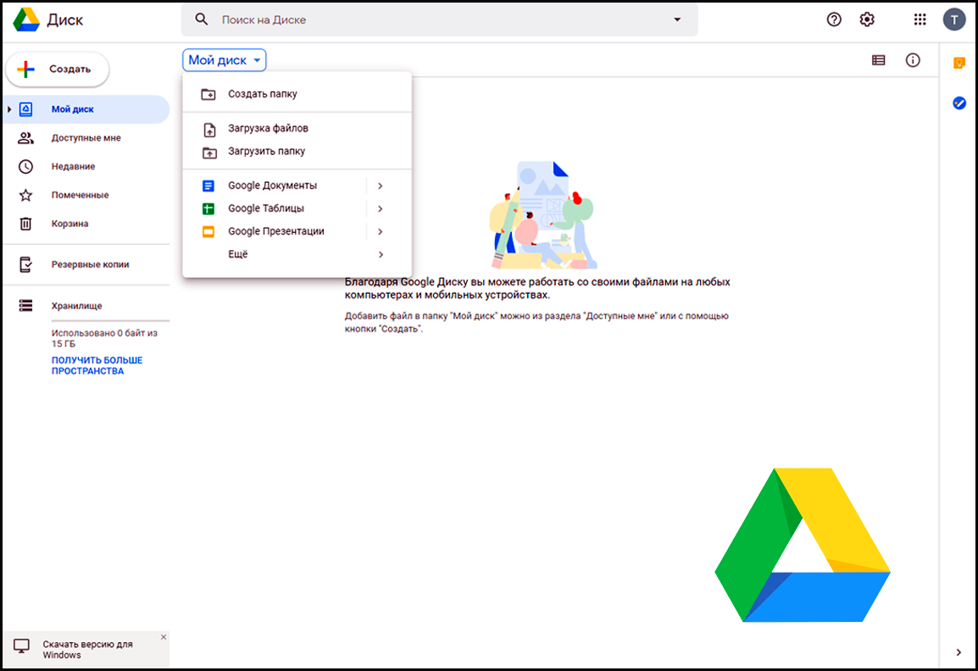Click the settings gear icon
978x671 pixels.
click(x=867, y=19)
